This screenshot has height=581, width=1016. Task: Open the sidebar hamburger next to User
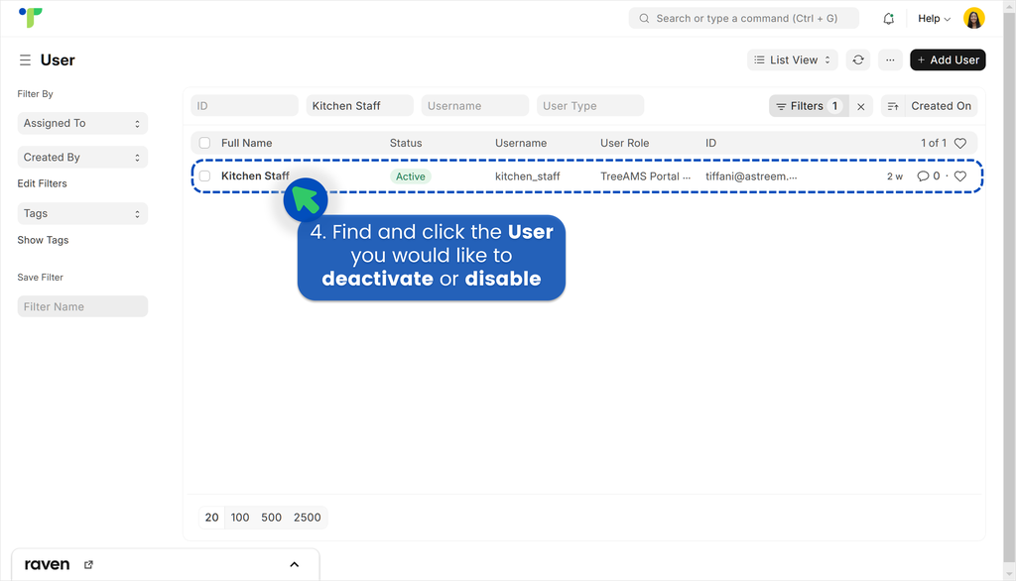point(23,59)
